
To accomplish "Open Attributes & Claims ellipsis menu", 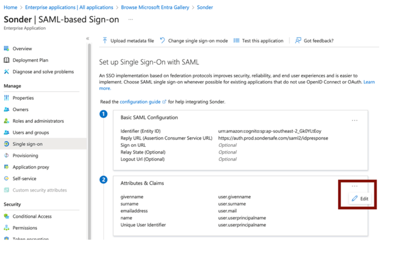I will (355, 186).
